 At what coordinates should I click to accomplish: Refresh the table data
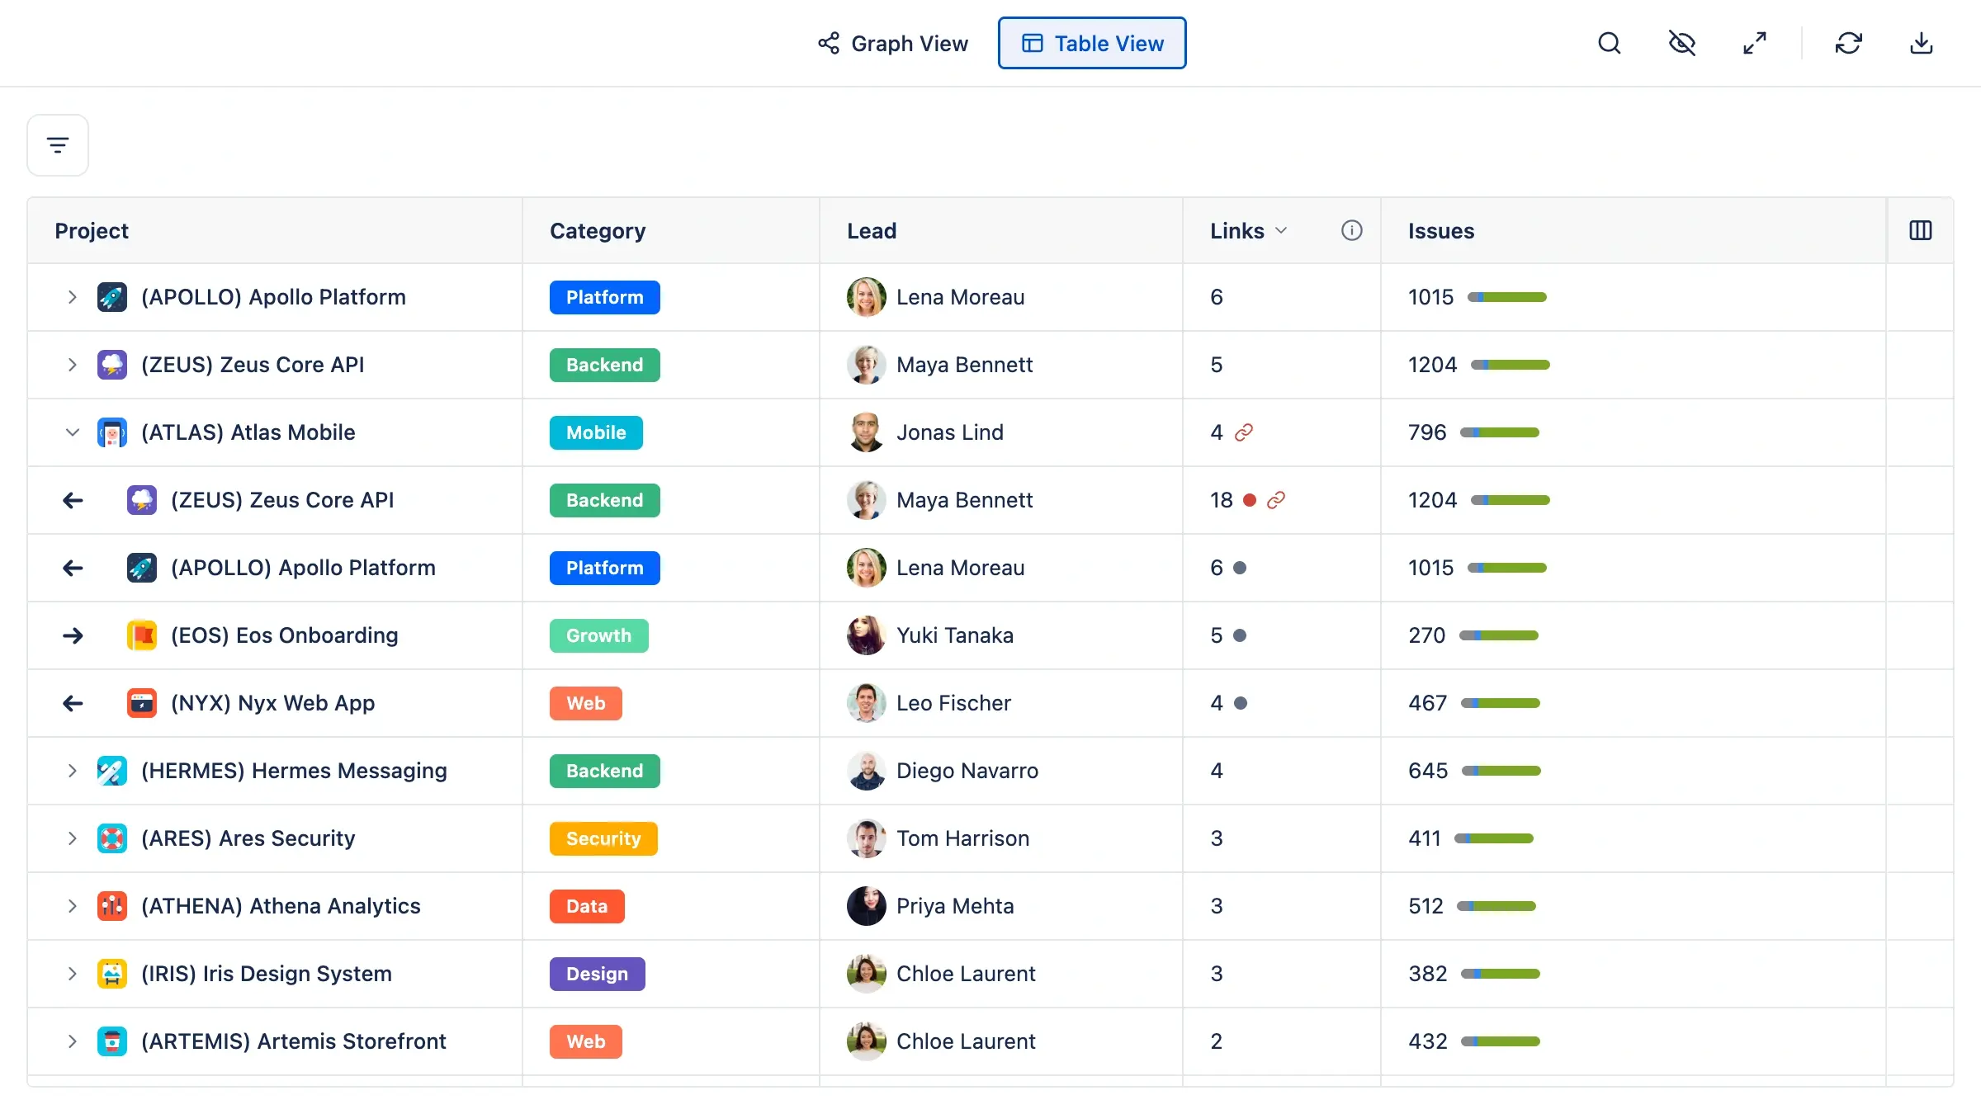1849,43
